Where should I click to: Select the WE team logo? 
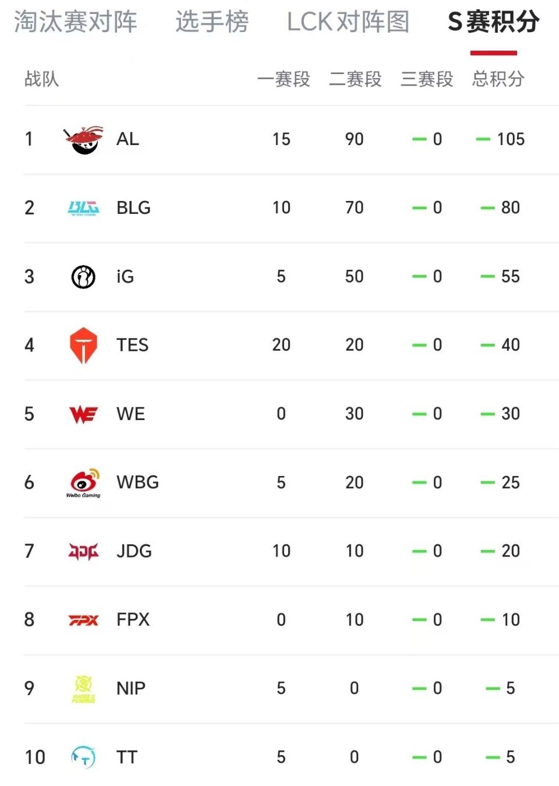point(83,414)
